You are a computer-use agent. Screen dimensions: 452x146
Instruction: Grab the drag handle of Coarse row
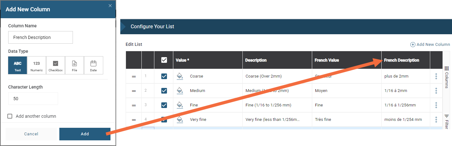[134, 76]
